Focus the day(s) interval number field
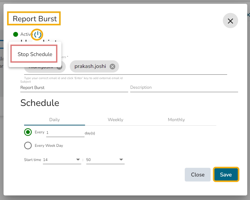Viewport: 250px width, 200px height. pos(65,133)
